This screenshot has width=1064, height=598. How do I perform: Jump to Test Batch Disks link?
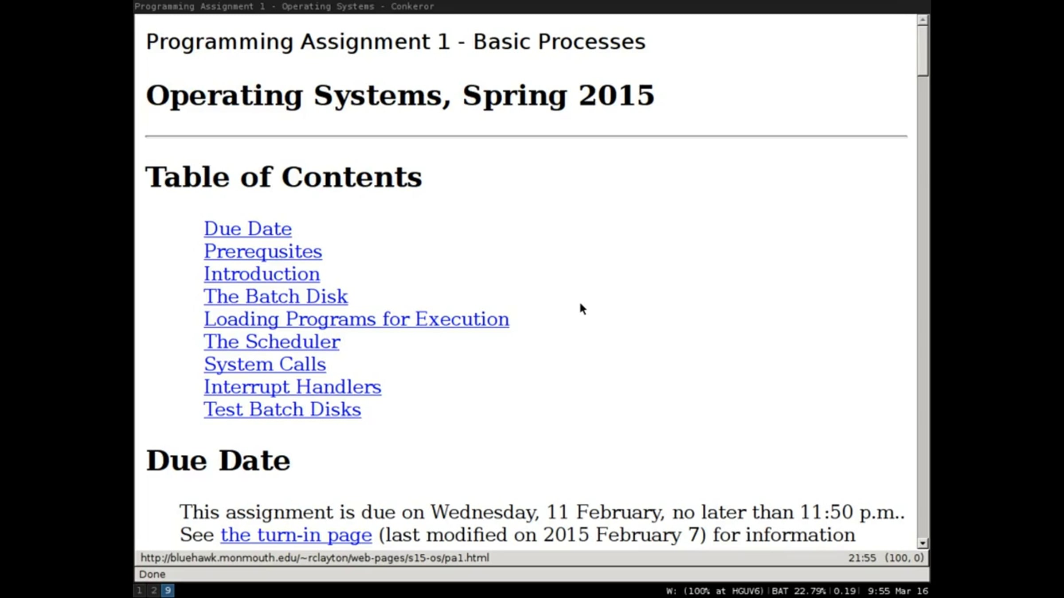[x=282, y=410]
